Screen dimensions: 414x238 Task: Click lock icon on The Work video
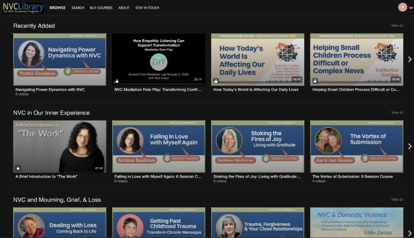[18, 168]
